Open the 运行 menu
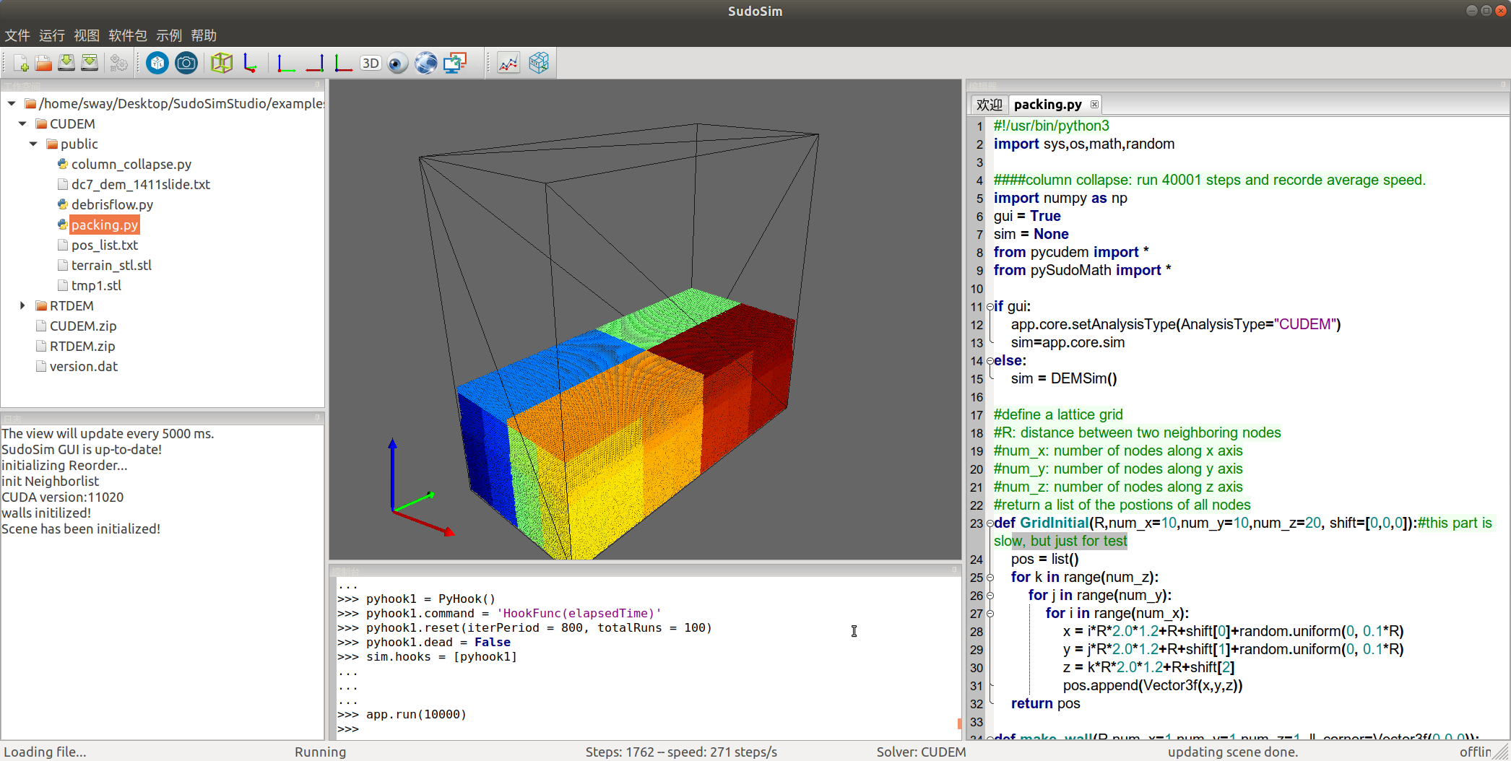 [51, 35]
